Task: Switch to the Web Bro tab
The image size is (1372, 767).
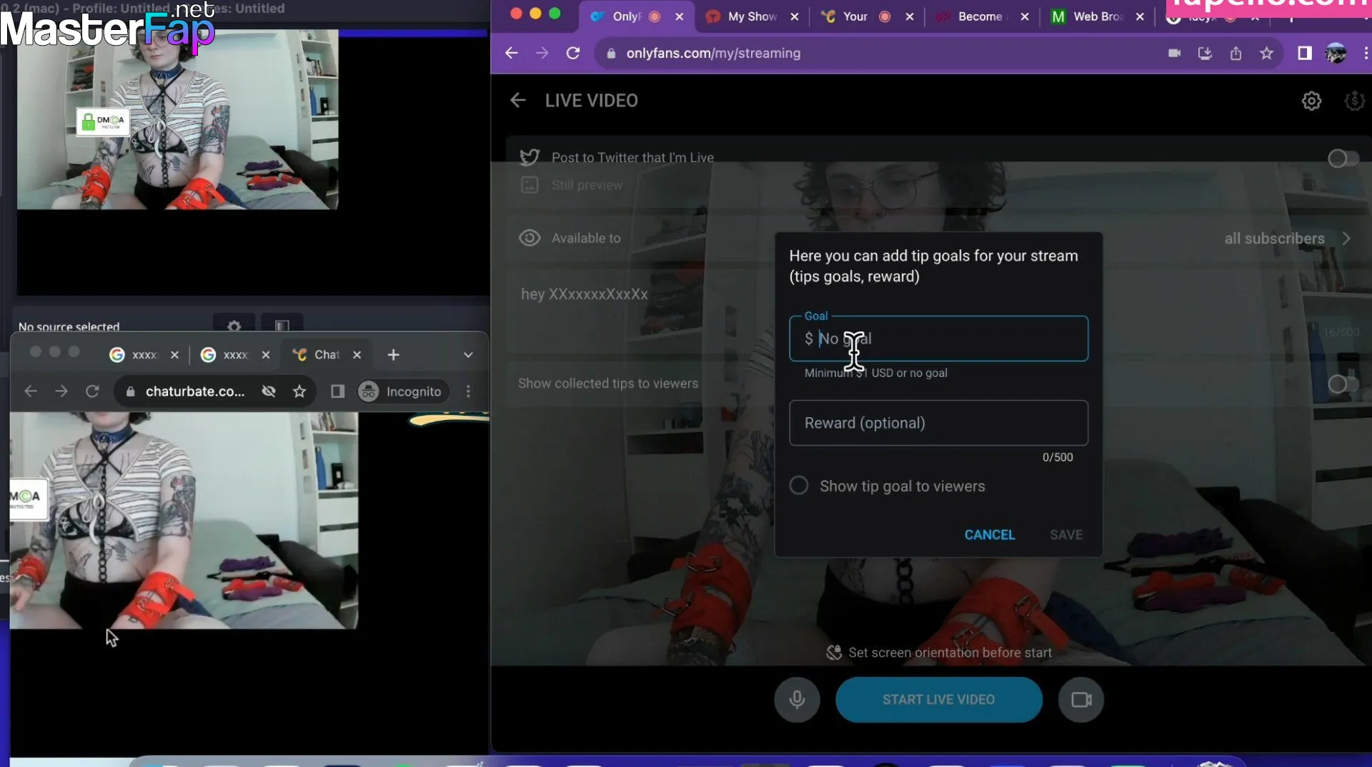Action: pyautogui.click(x=1098, y=16)
